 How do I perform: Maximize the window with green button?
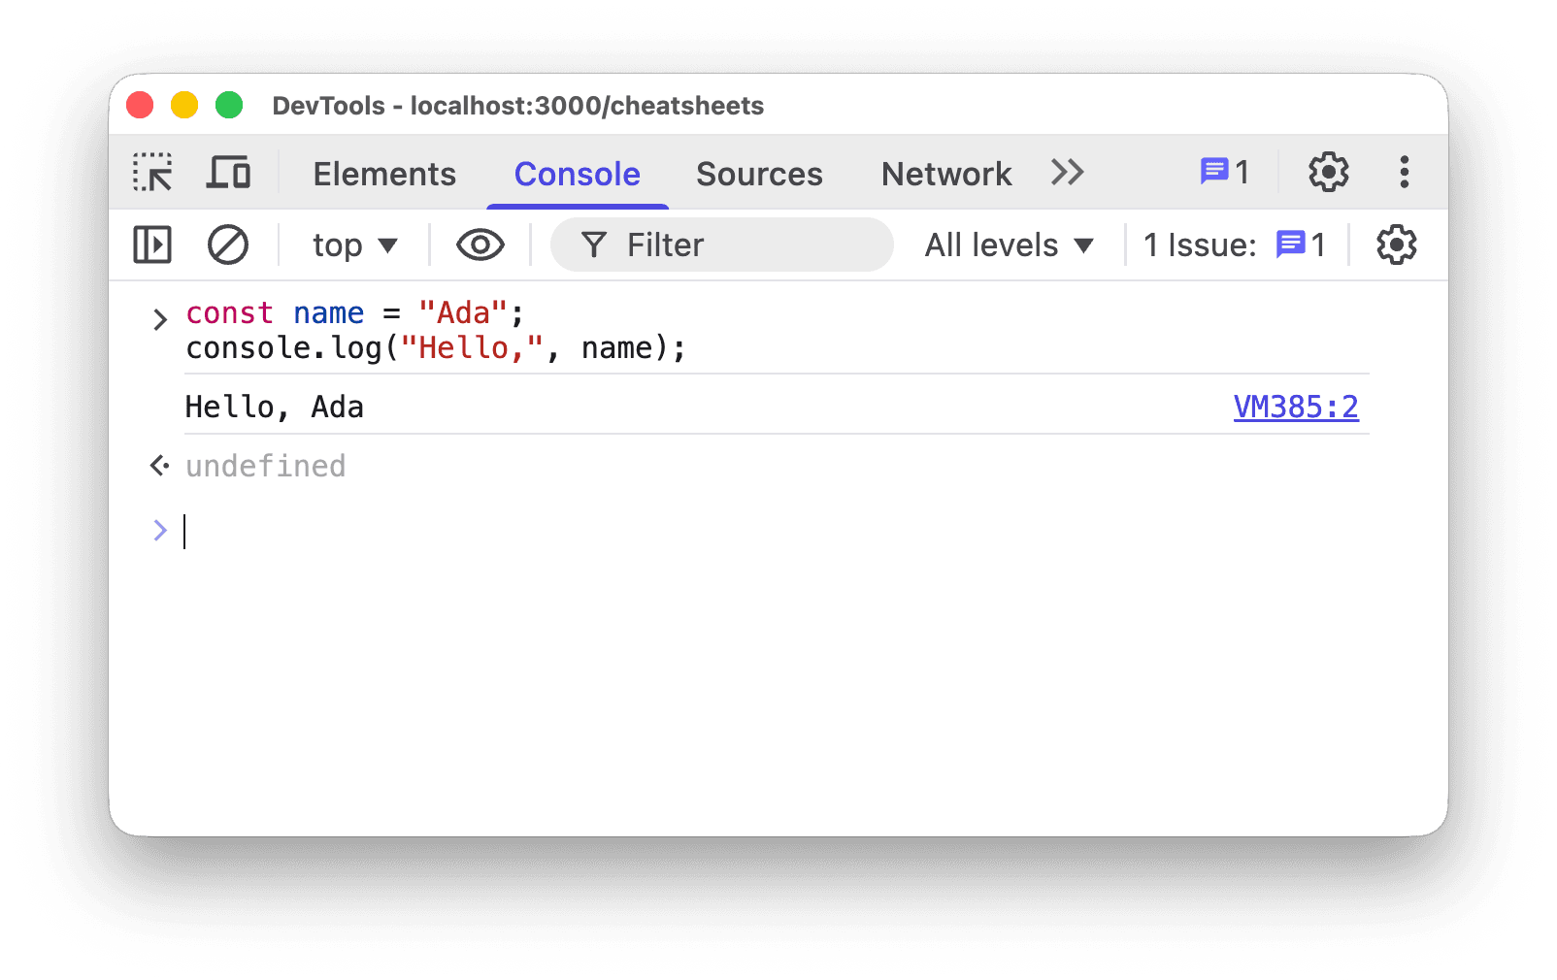229,105
